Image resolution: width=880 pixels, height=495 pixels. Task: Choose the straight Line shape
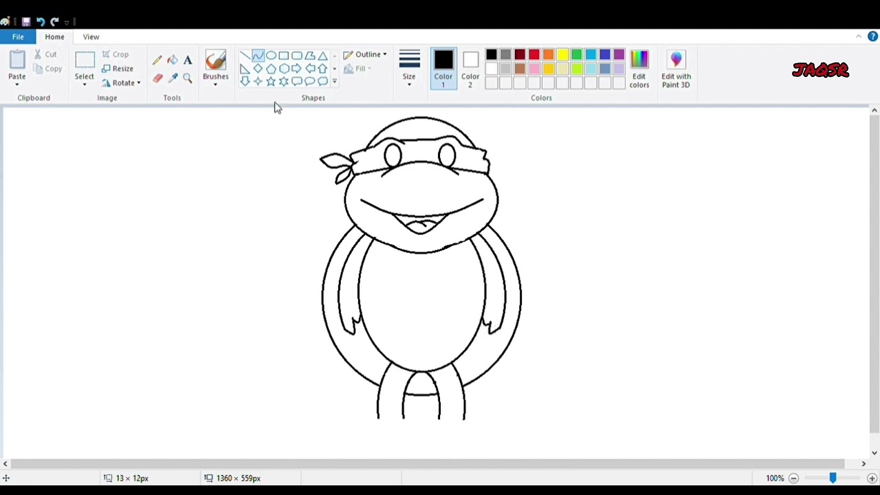245,56
